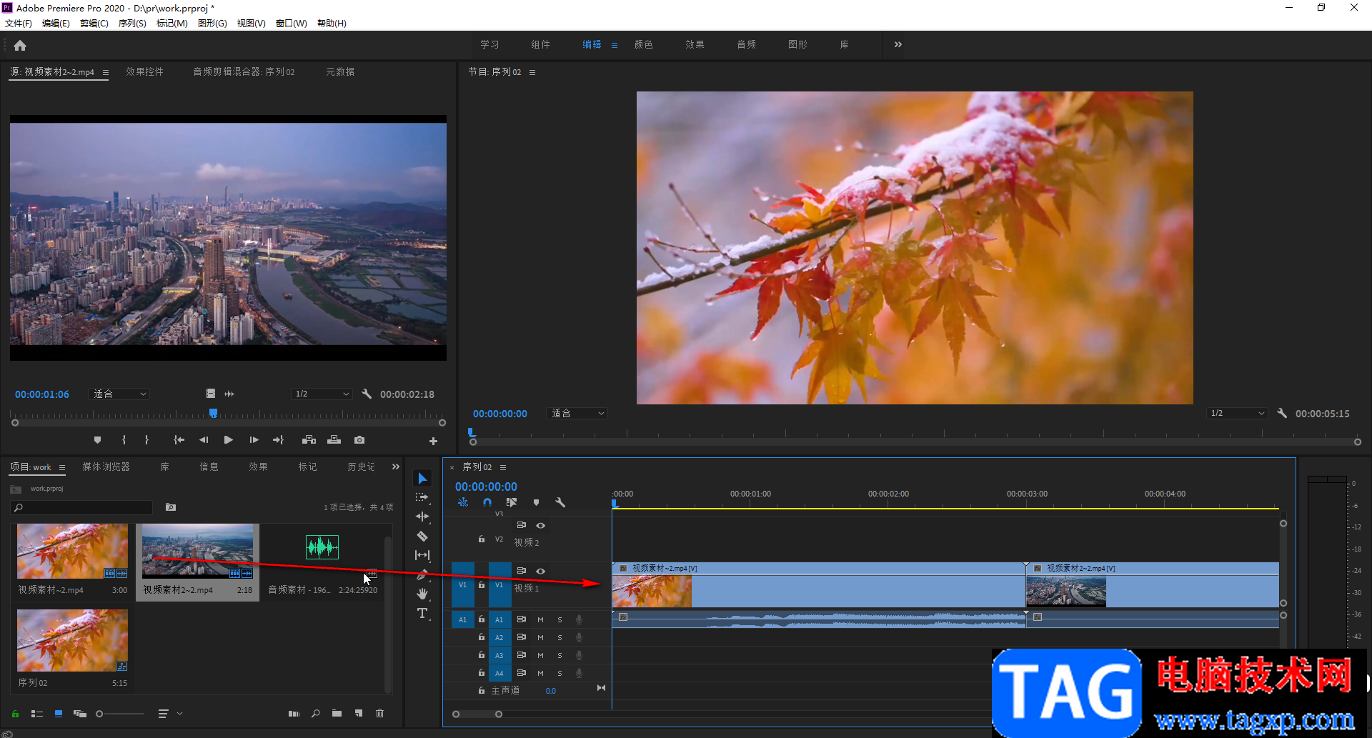1372x738 pixels.
Task: Solo audio track A2
Action: point(560,637)
